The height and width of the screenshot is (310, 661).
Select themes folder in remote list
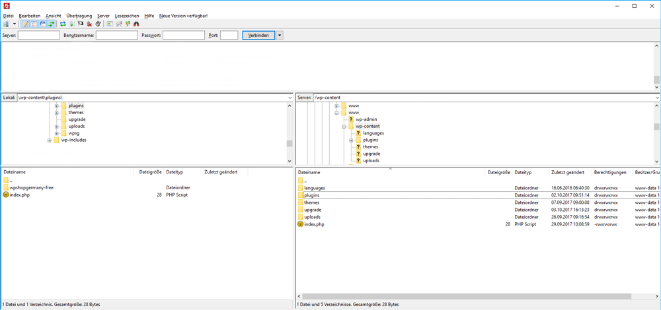(x=311, y=202)
